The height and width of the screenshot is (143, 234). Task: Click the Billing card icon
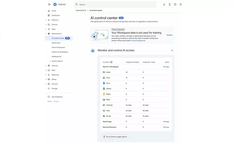click(x=49, y=79)
